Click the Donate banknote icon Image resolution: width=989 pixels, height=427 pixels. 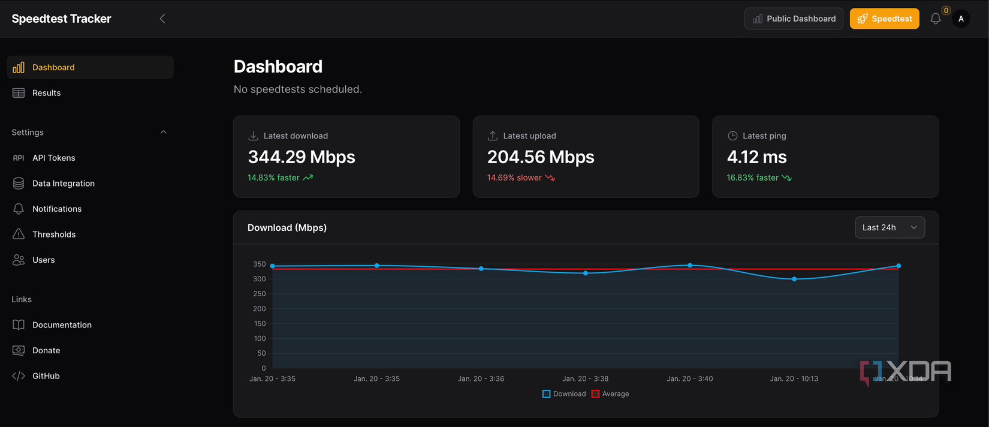click(x=19, y=350)
